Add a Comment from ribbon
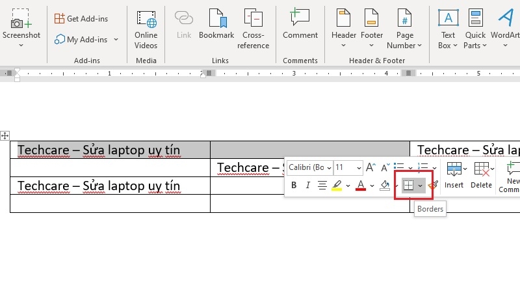 300,24
